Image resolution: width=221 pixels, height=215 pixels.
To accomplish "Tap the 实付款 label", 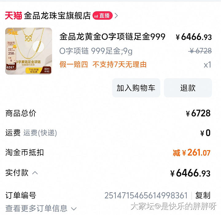I will (17, 173).
